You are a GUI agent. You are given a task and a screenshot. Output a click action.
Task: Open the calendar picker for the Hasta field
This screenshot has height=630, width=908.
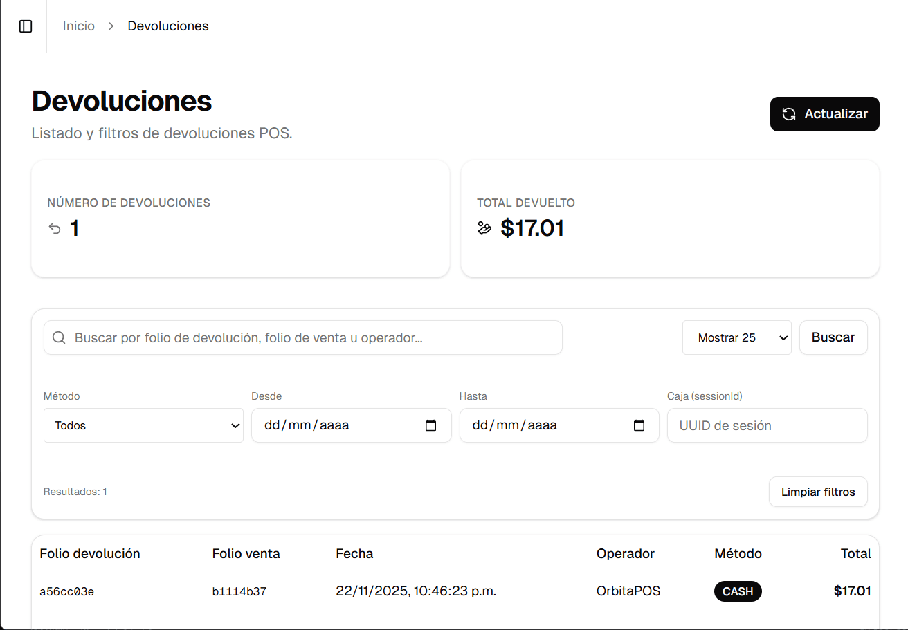[x=639, y=425]
